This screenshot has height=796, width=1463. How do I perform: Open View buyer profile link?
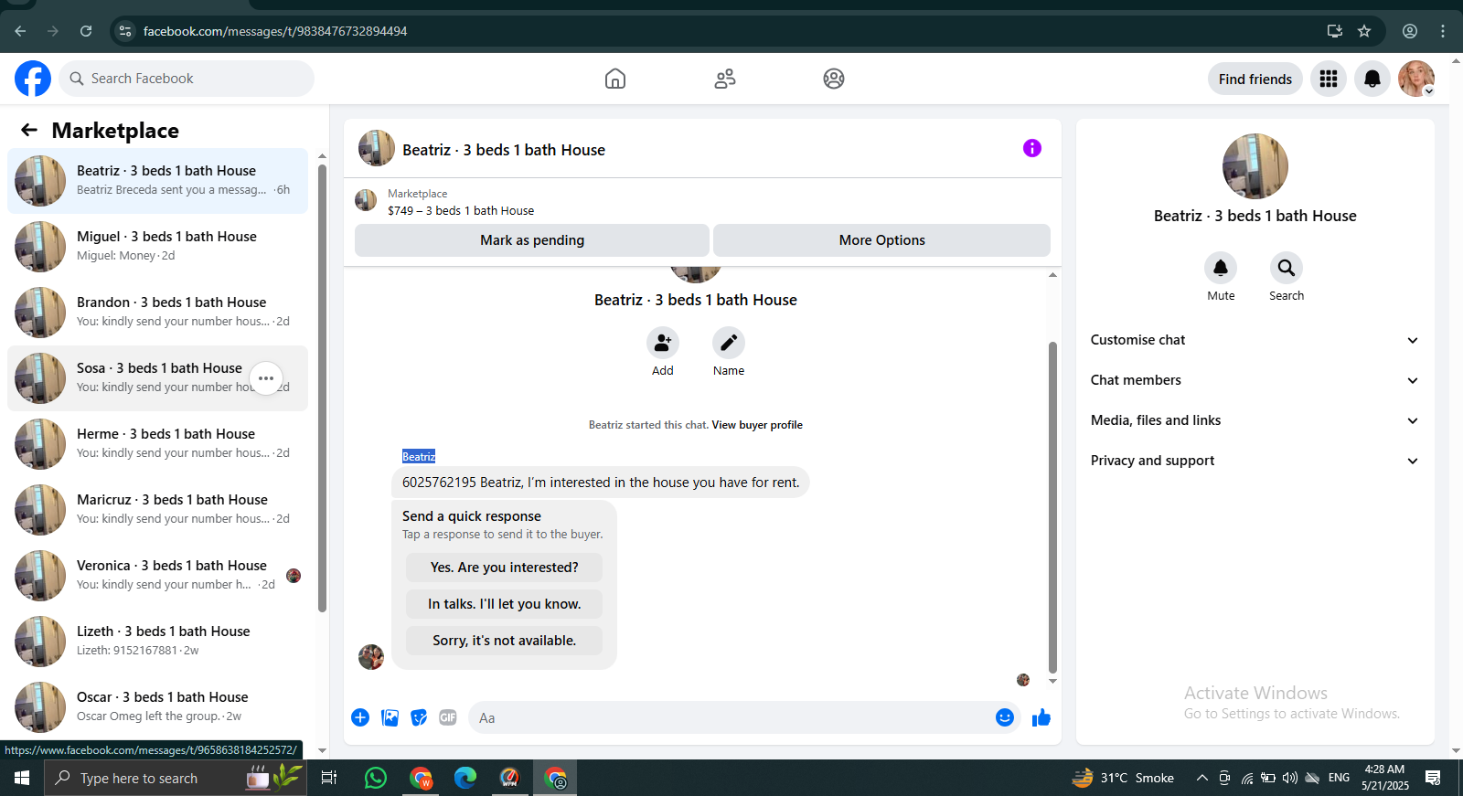(x=757, y=425)
